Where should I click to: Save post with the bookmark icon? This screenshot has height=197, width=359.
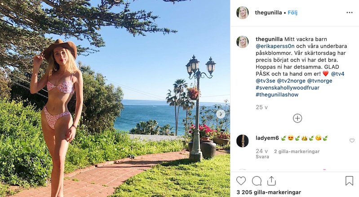point(349,181)
